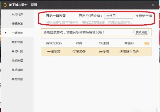The image size is (160, 112).
Task: Click the 请先登录游戏 notice text
Action: [74, 32]
